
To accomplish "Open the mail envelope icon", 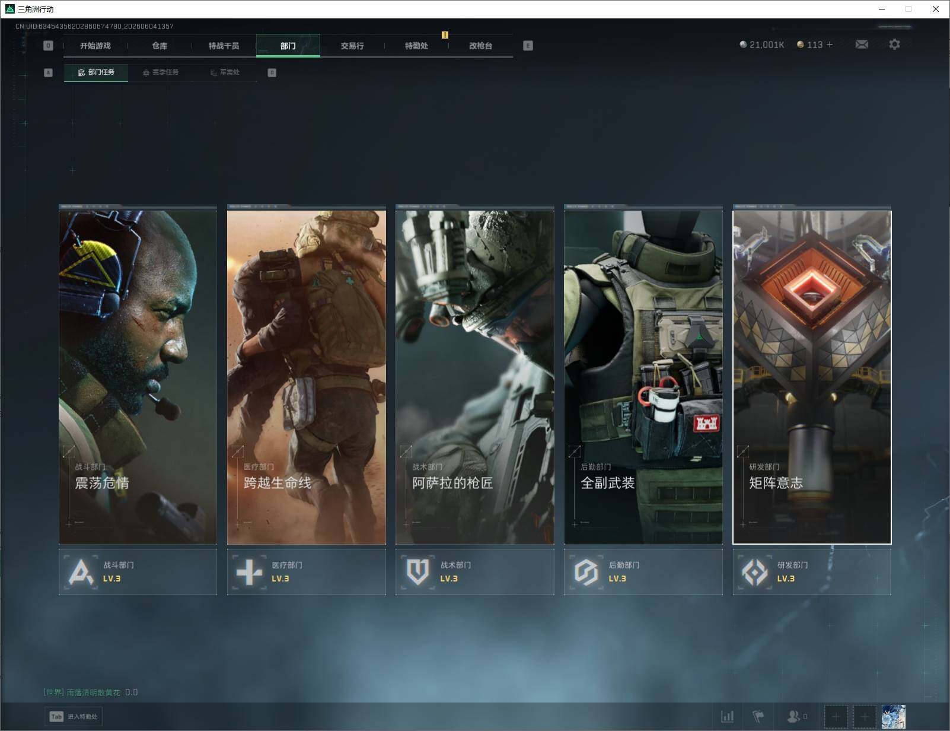I will pos(862,45).
